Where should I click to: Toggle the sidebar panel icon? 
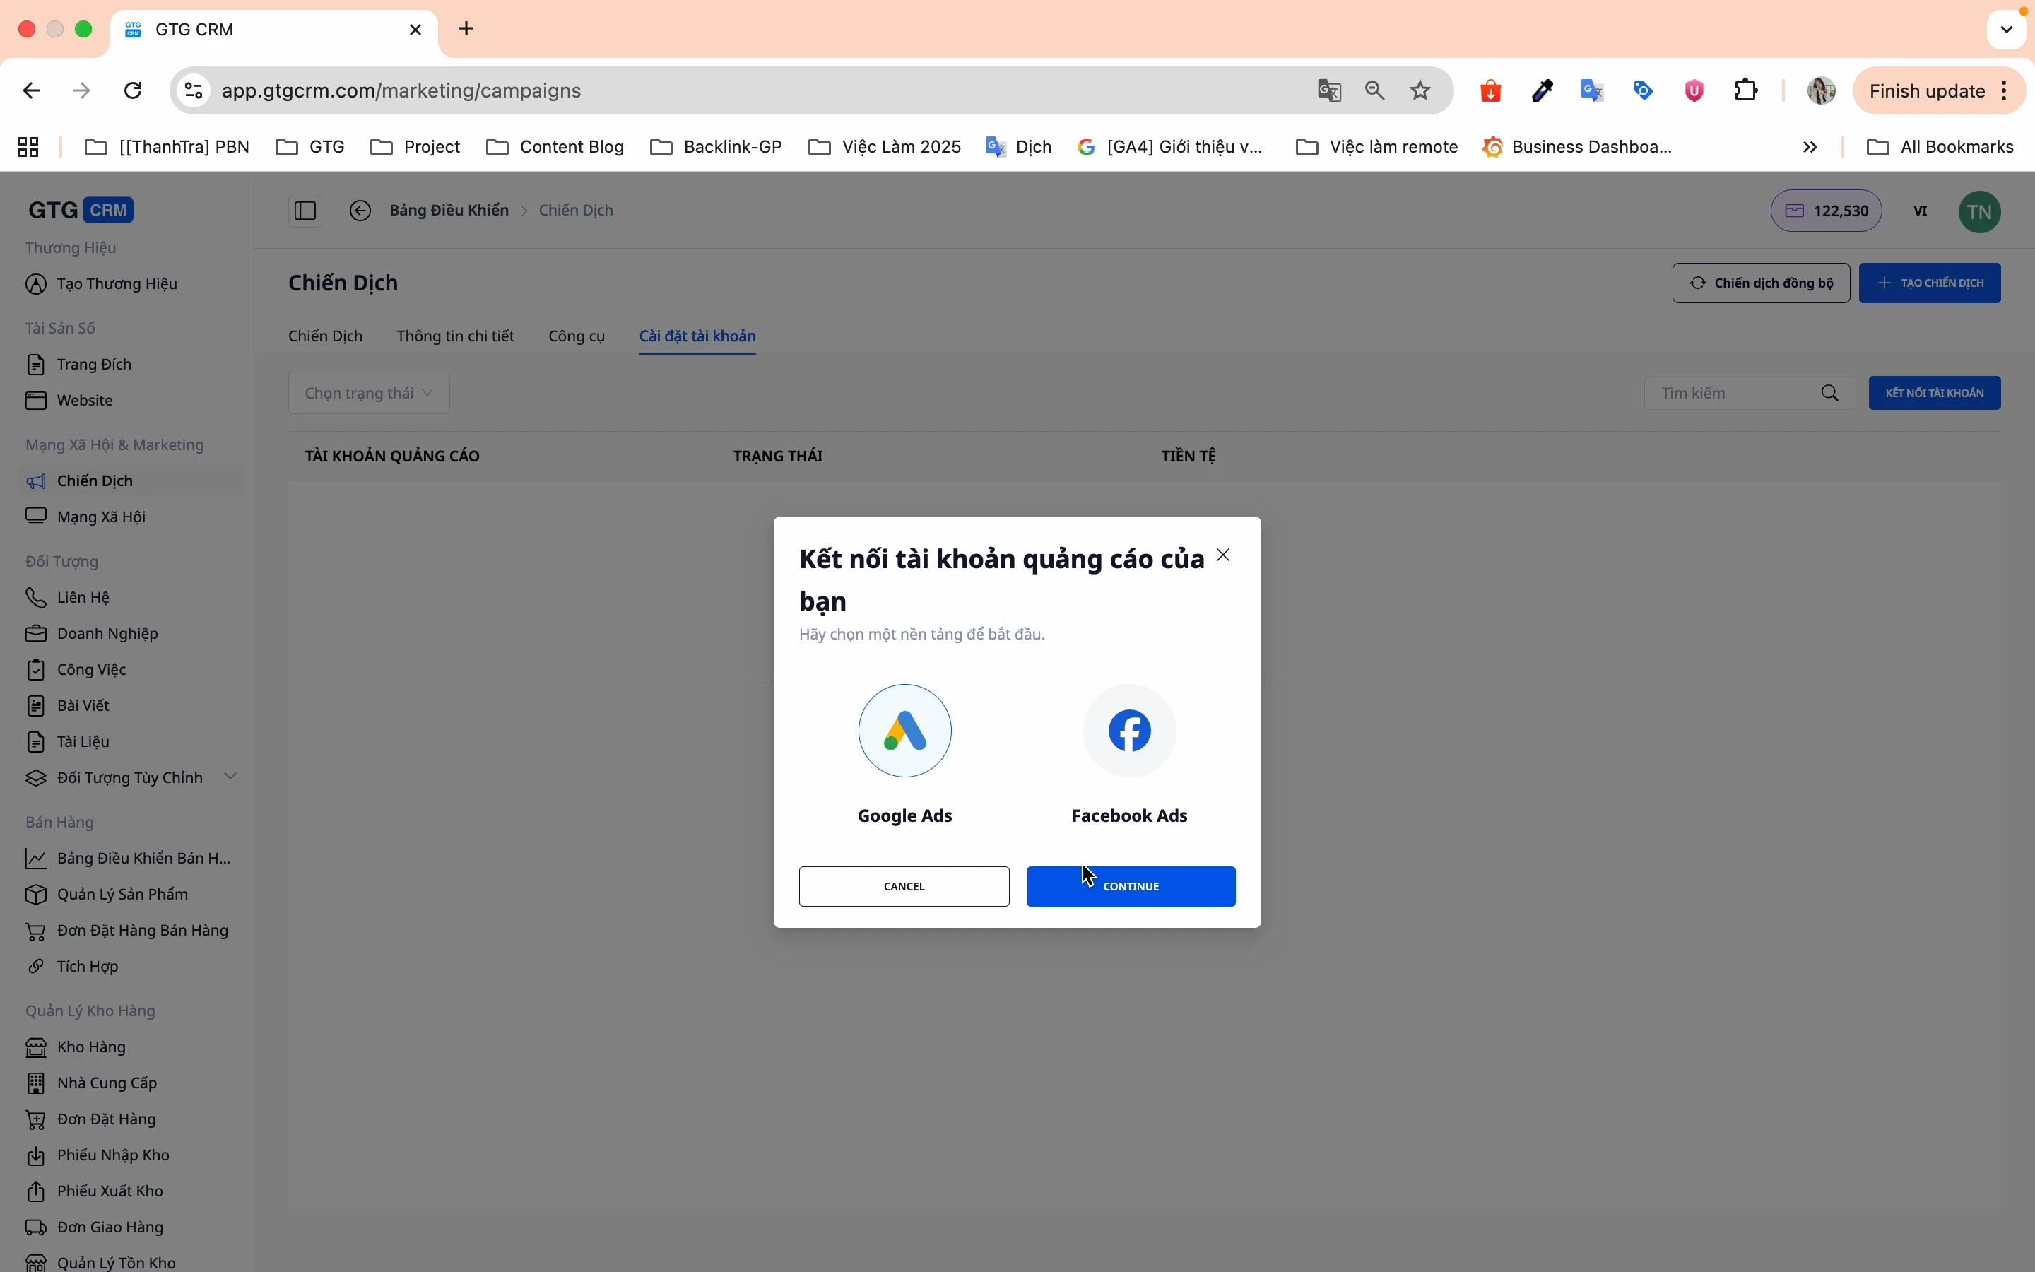(x=305, y=211)
